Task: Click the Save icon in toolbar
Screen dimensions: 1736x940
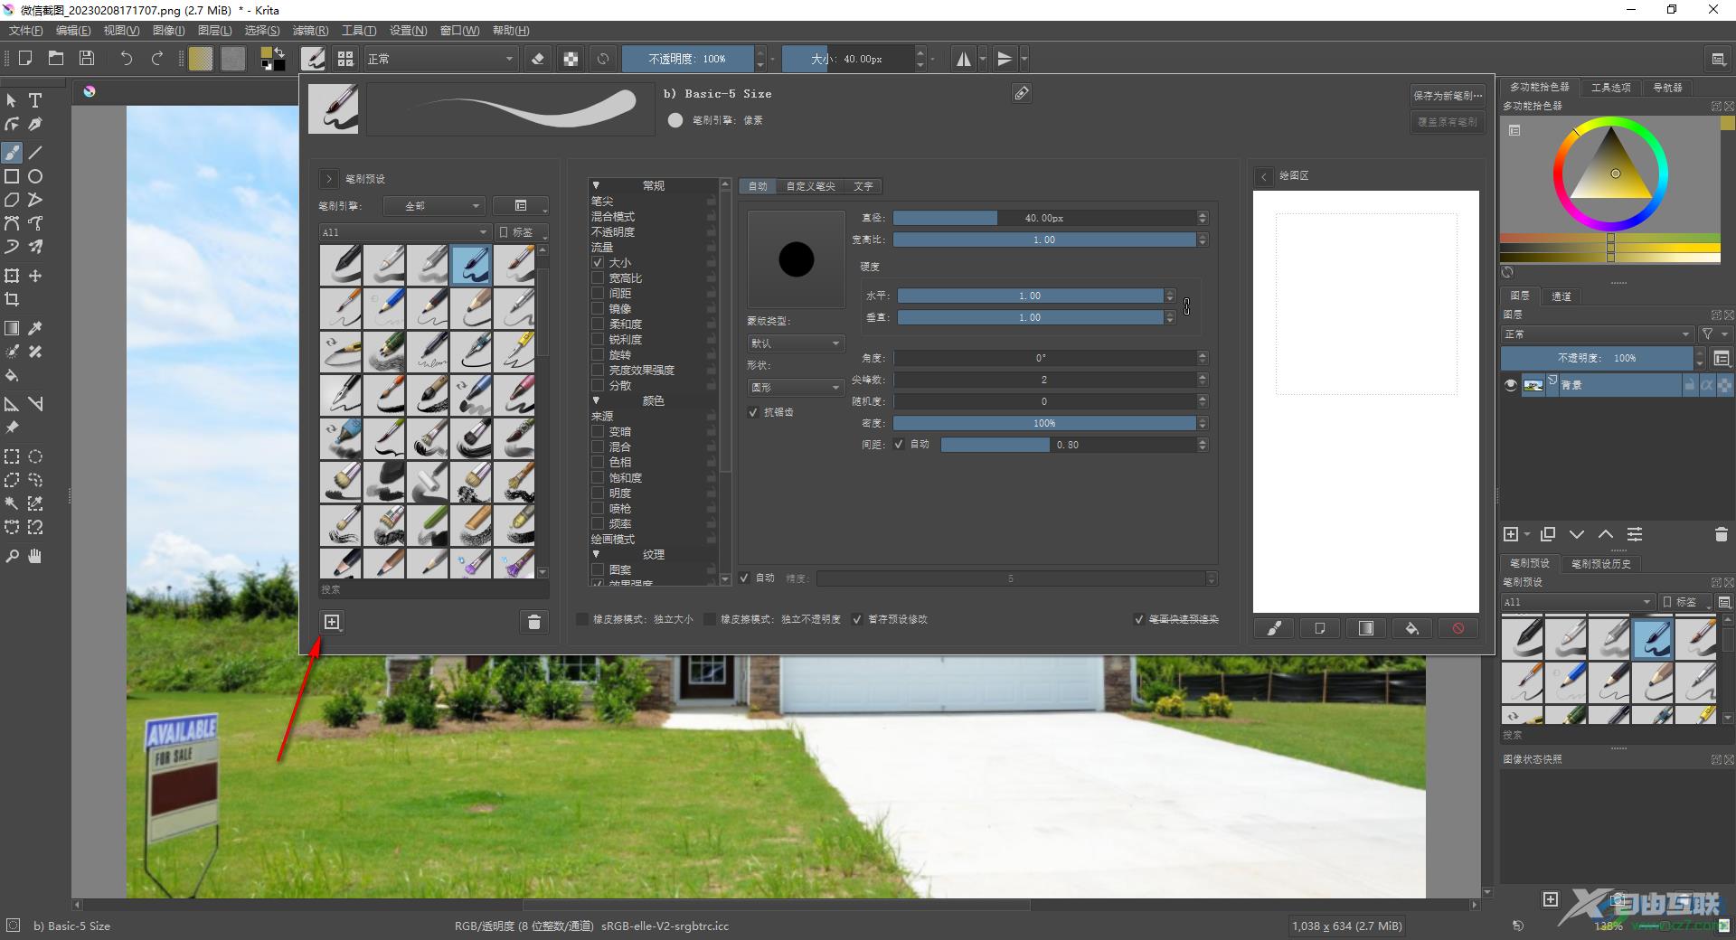Action: click(x=87, y=59)
